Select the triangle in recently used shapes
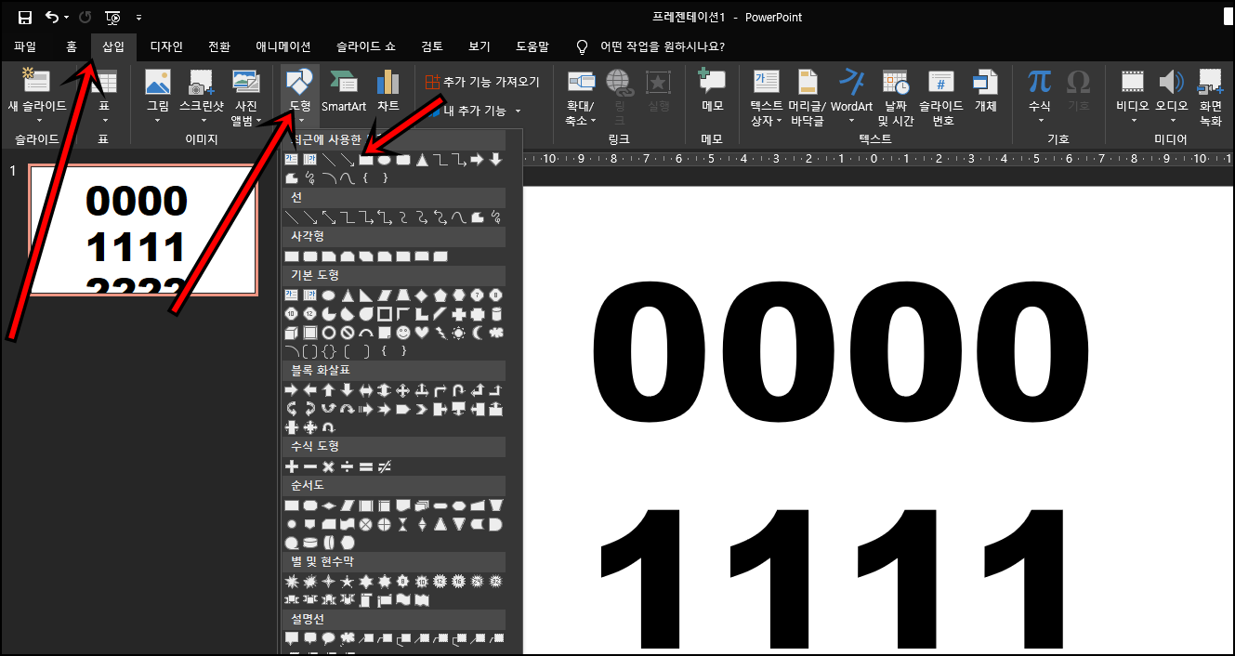 click(x=422, y=160)
